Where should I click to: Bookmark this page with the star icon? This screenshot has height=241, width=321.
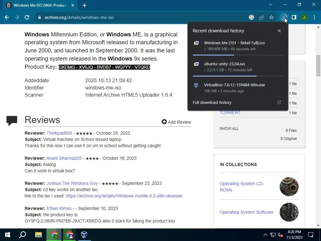click(x=271, y=18)
